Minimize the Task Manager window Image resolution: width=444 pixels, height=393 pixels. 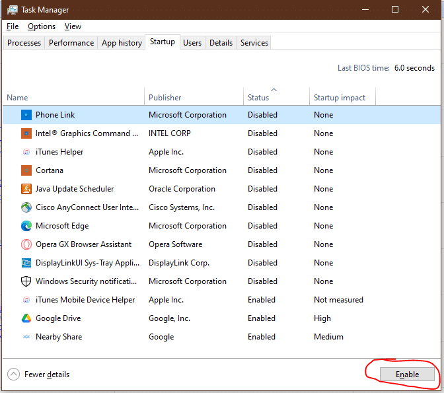coord(365,10)
